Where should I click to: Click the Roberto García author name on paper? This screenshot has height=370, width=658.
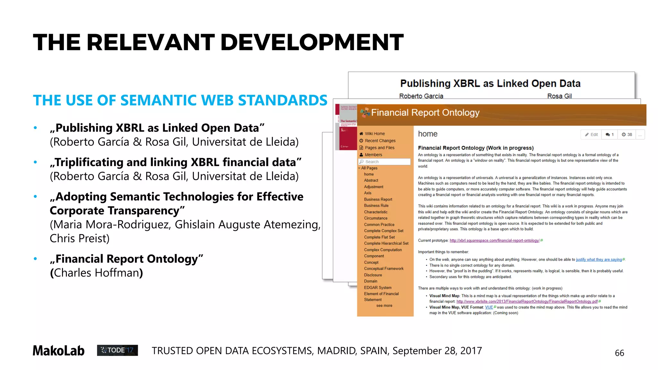pos(421,96)
